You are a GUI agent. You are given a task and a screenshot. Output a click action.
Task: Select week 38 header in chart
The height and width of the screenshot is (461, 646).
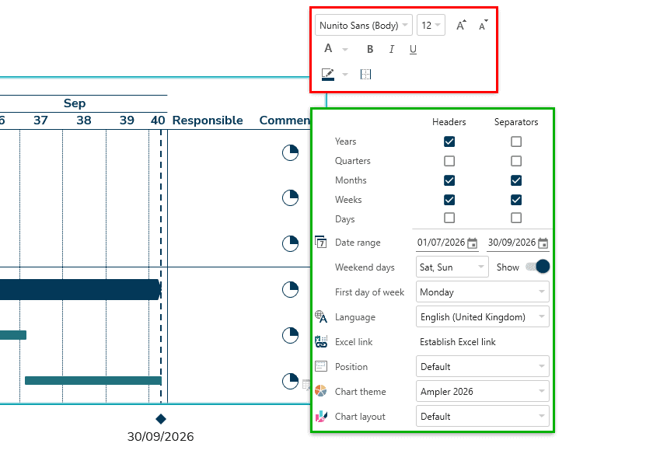84,120
